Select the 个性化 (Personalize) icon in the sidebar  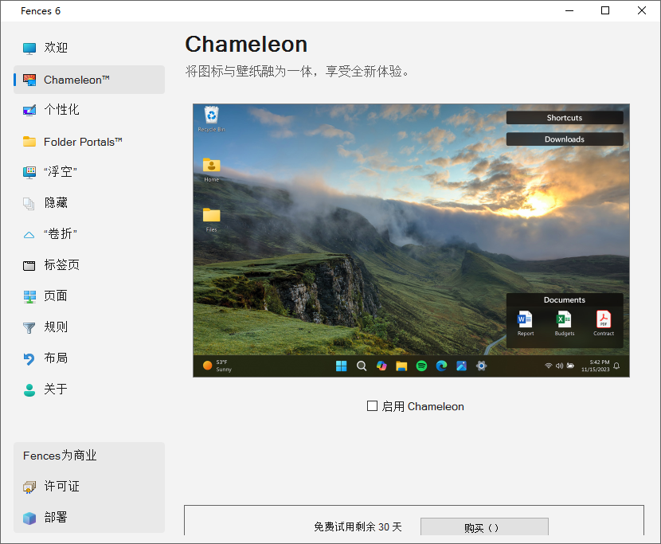point(28,111)
